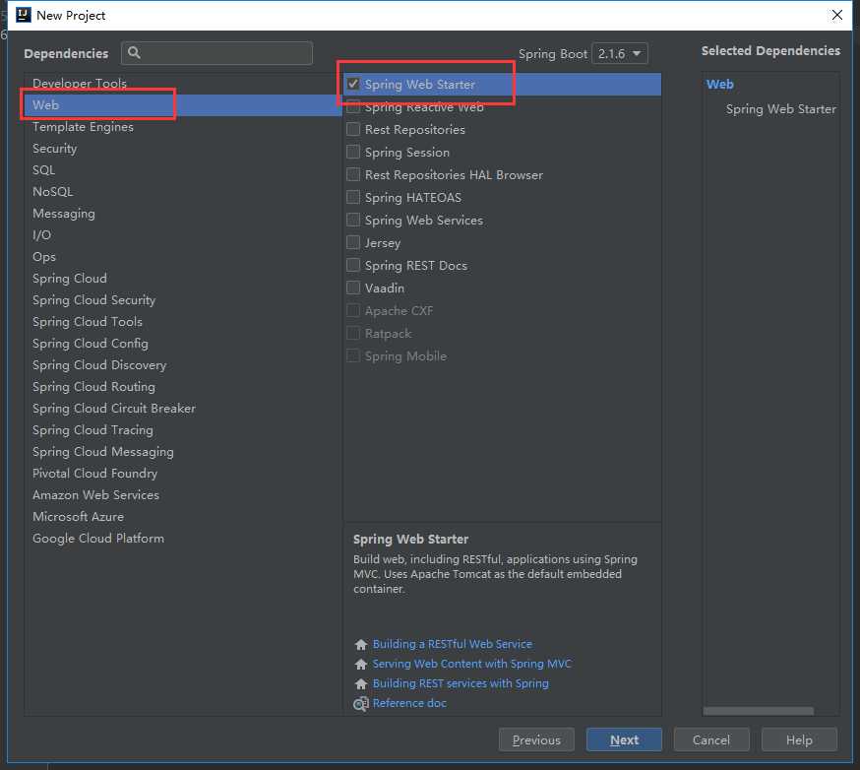Uncheck the Spring Web Starter checkbox
The width and height of the screenshot is (860, 770).
pyautogui.click(x=353, y=84)
